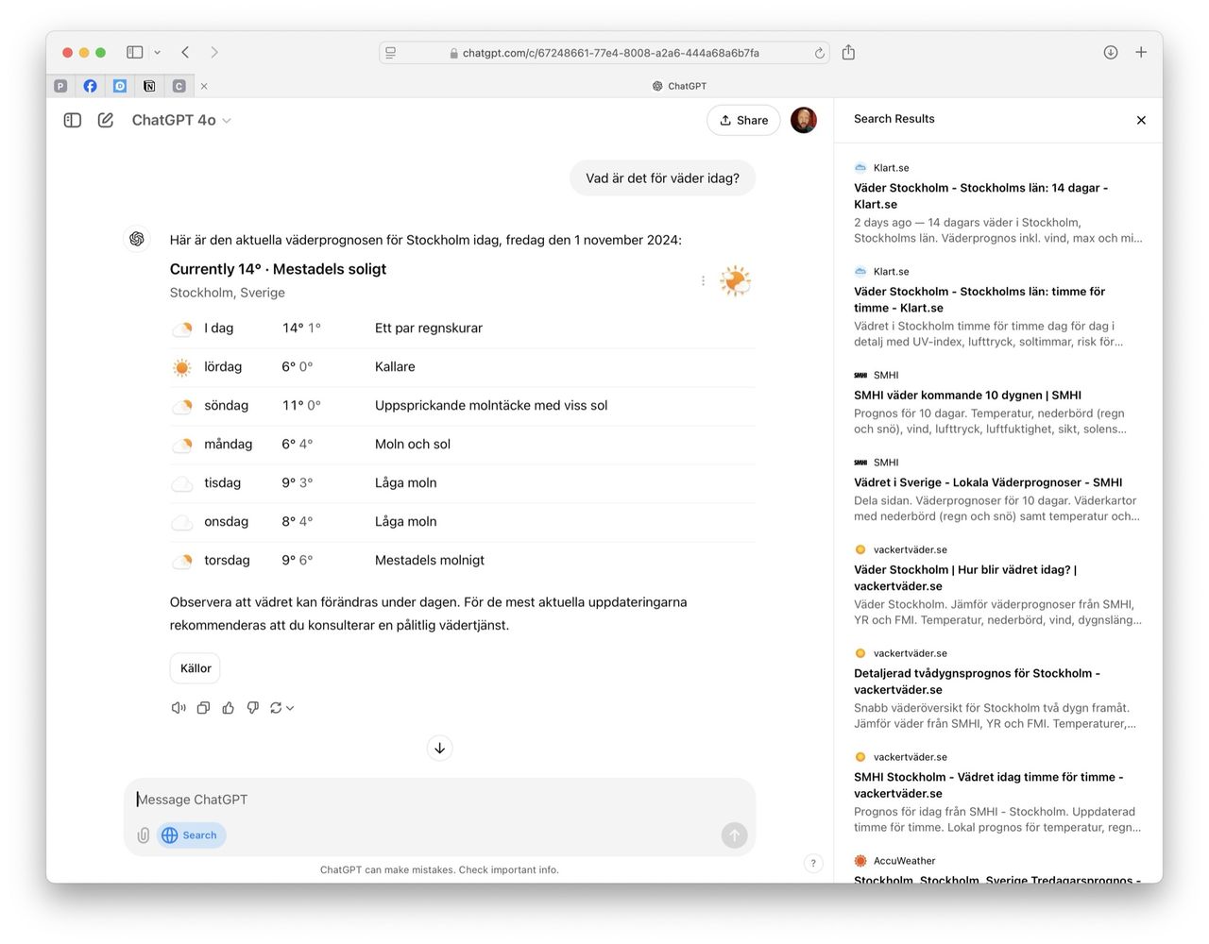1209x944 pixels.
Task: Expand the regenerate response model menu
Action: [x=282, y=708]
